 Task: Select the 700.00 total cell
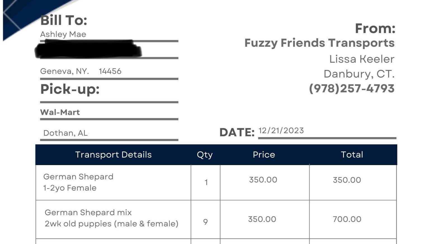[x=353, y=219]
